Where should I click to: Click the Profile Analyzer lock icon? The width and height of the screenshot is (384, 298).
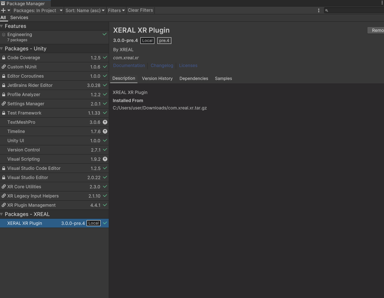pyautogui.click(x=4, y=94)
